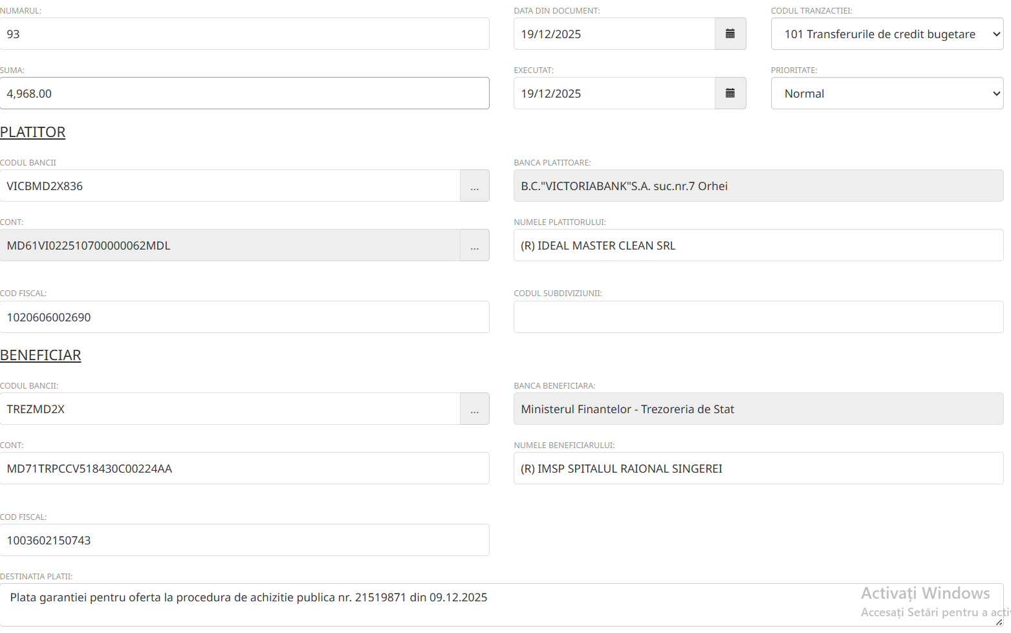Click ellipsis button next to payer account
Screen dimensions: 1011x633
coord(474,246)
